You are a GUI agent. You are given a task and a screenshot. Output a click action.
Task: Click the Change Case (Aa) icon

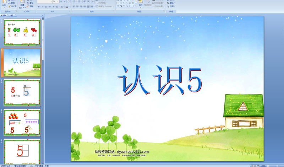pyautogui.click(x=62, y=7)
